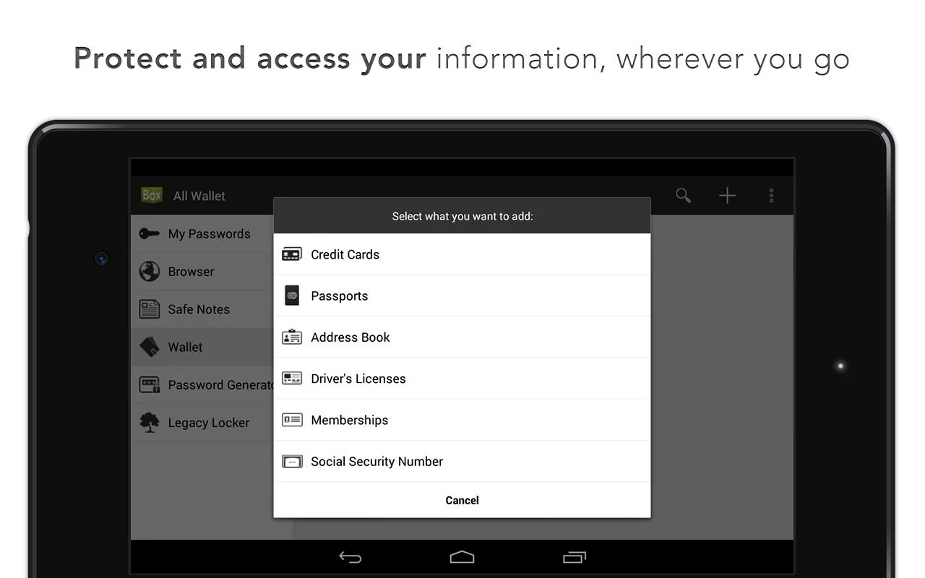The height and width of the screenshot is (578, 925).
Task: Tap the plus icon to add item
Action: pos(727,195)
